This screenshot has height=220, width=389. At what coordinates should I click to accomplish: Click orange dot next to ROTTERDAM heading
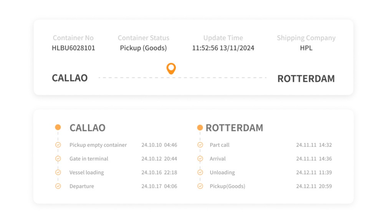[200, 127]
